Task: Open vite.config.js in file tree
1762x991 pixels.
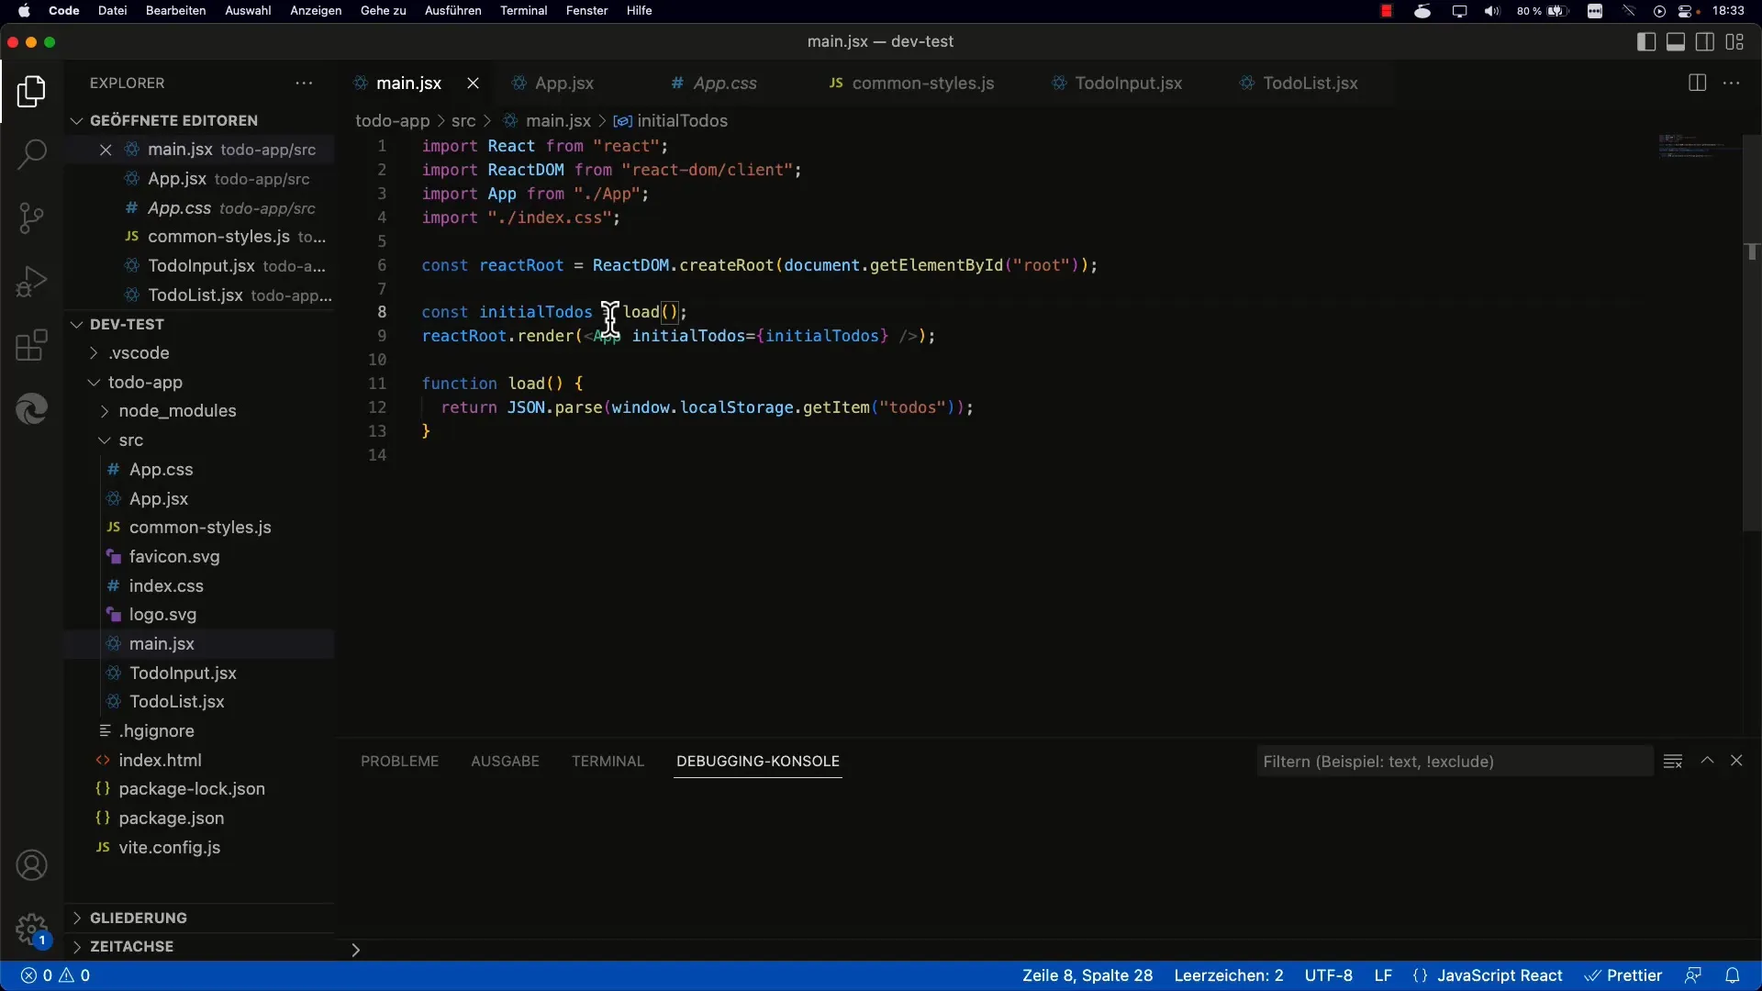Action: click(x=169, y=848)
